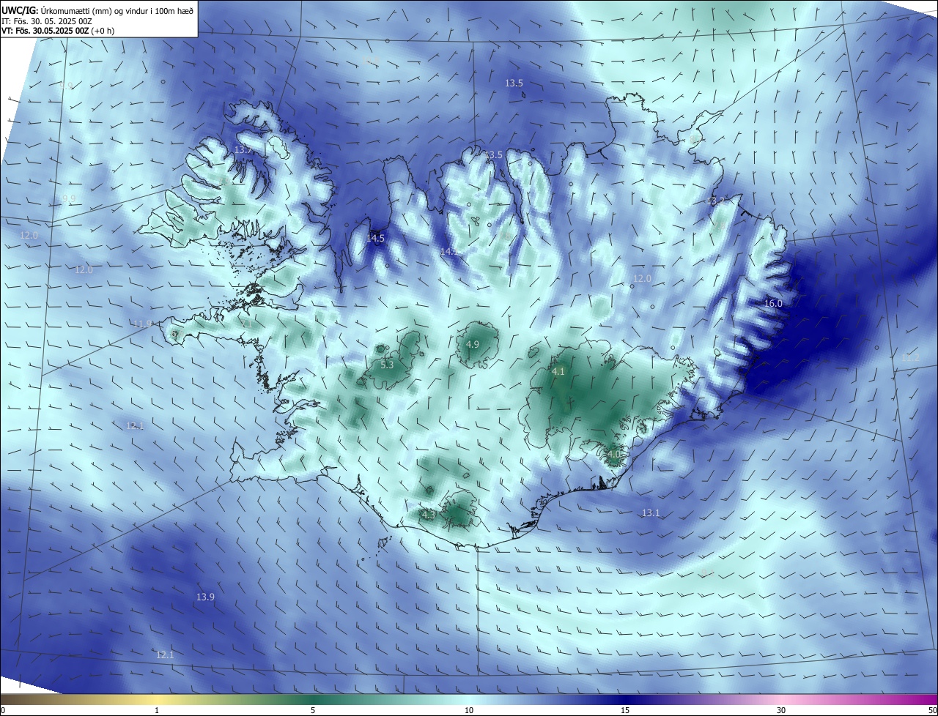
Task: Click the 0 tick label on the color scale
Action: click(x=3, y=710)
